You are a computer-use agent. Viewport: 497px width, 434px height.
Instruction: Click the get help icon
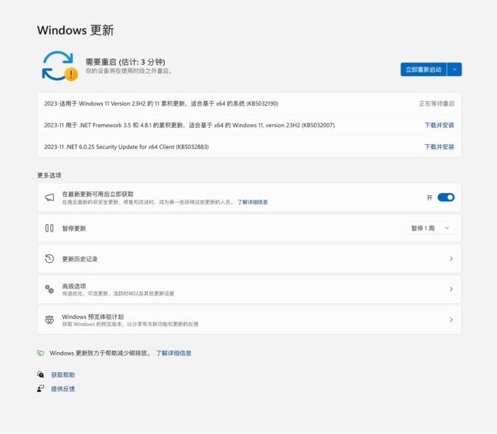click(40, 375)
